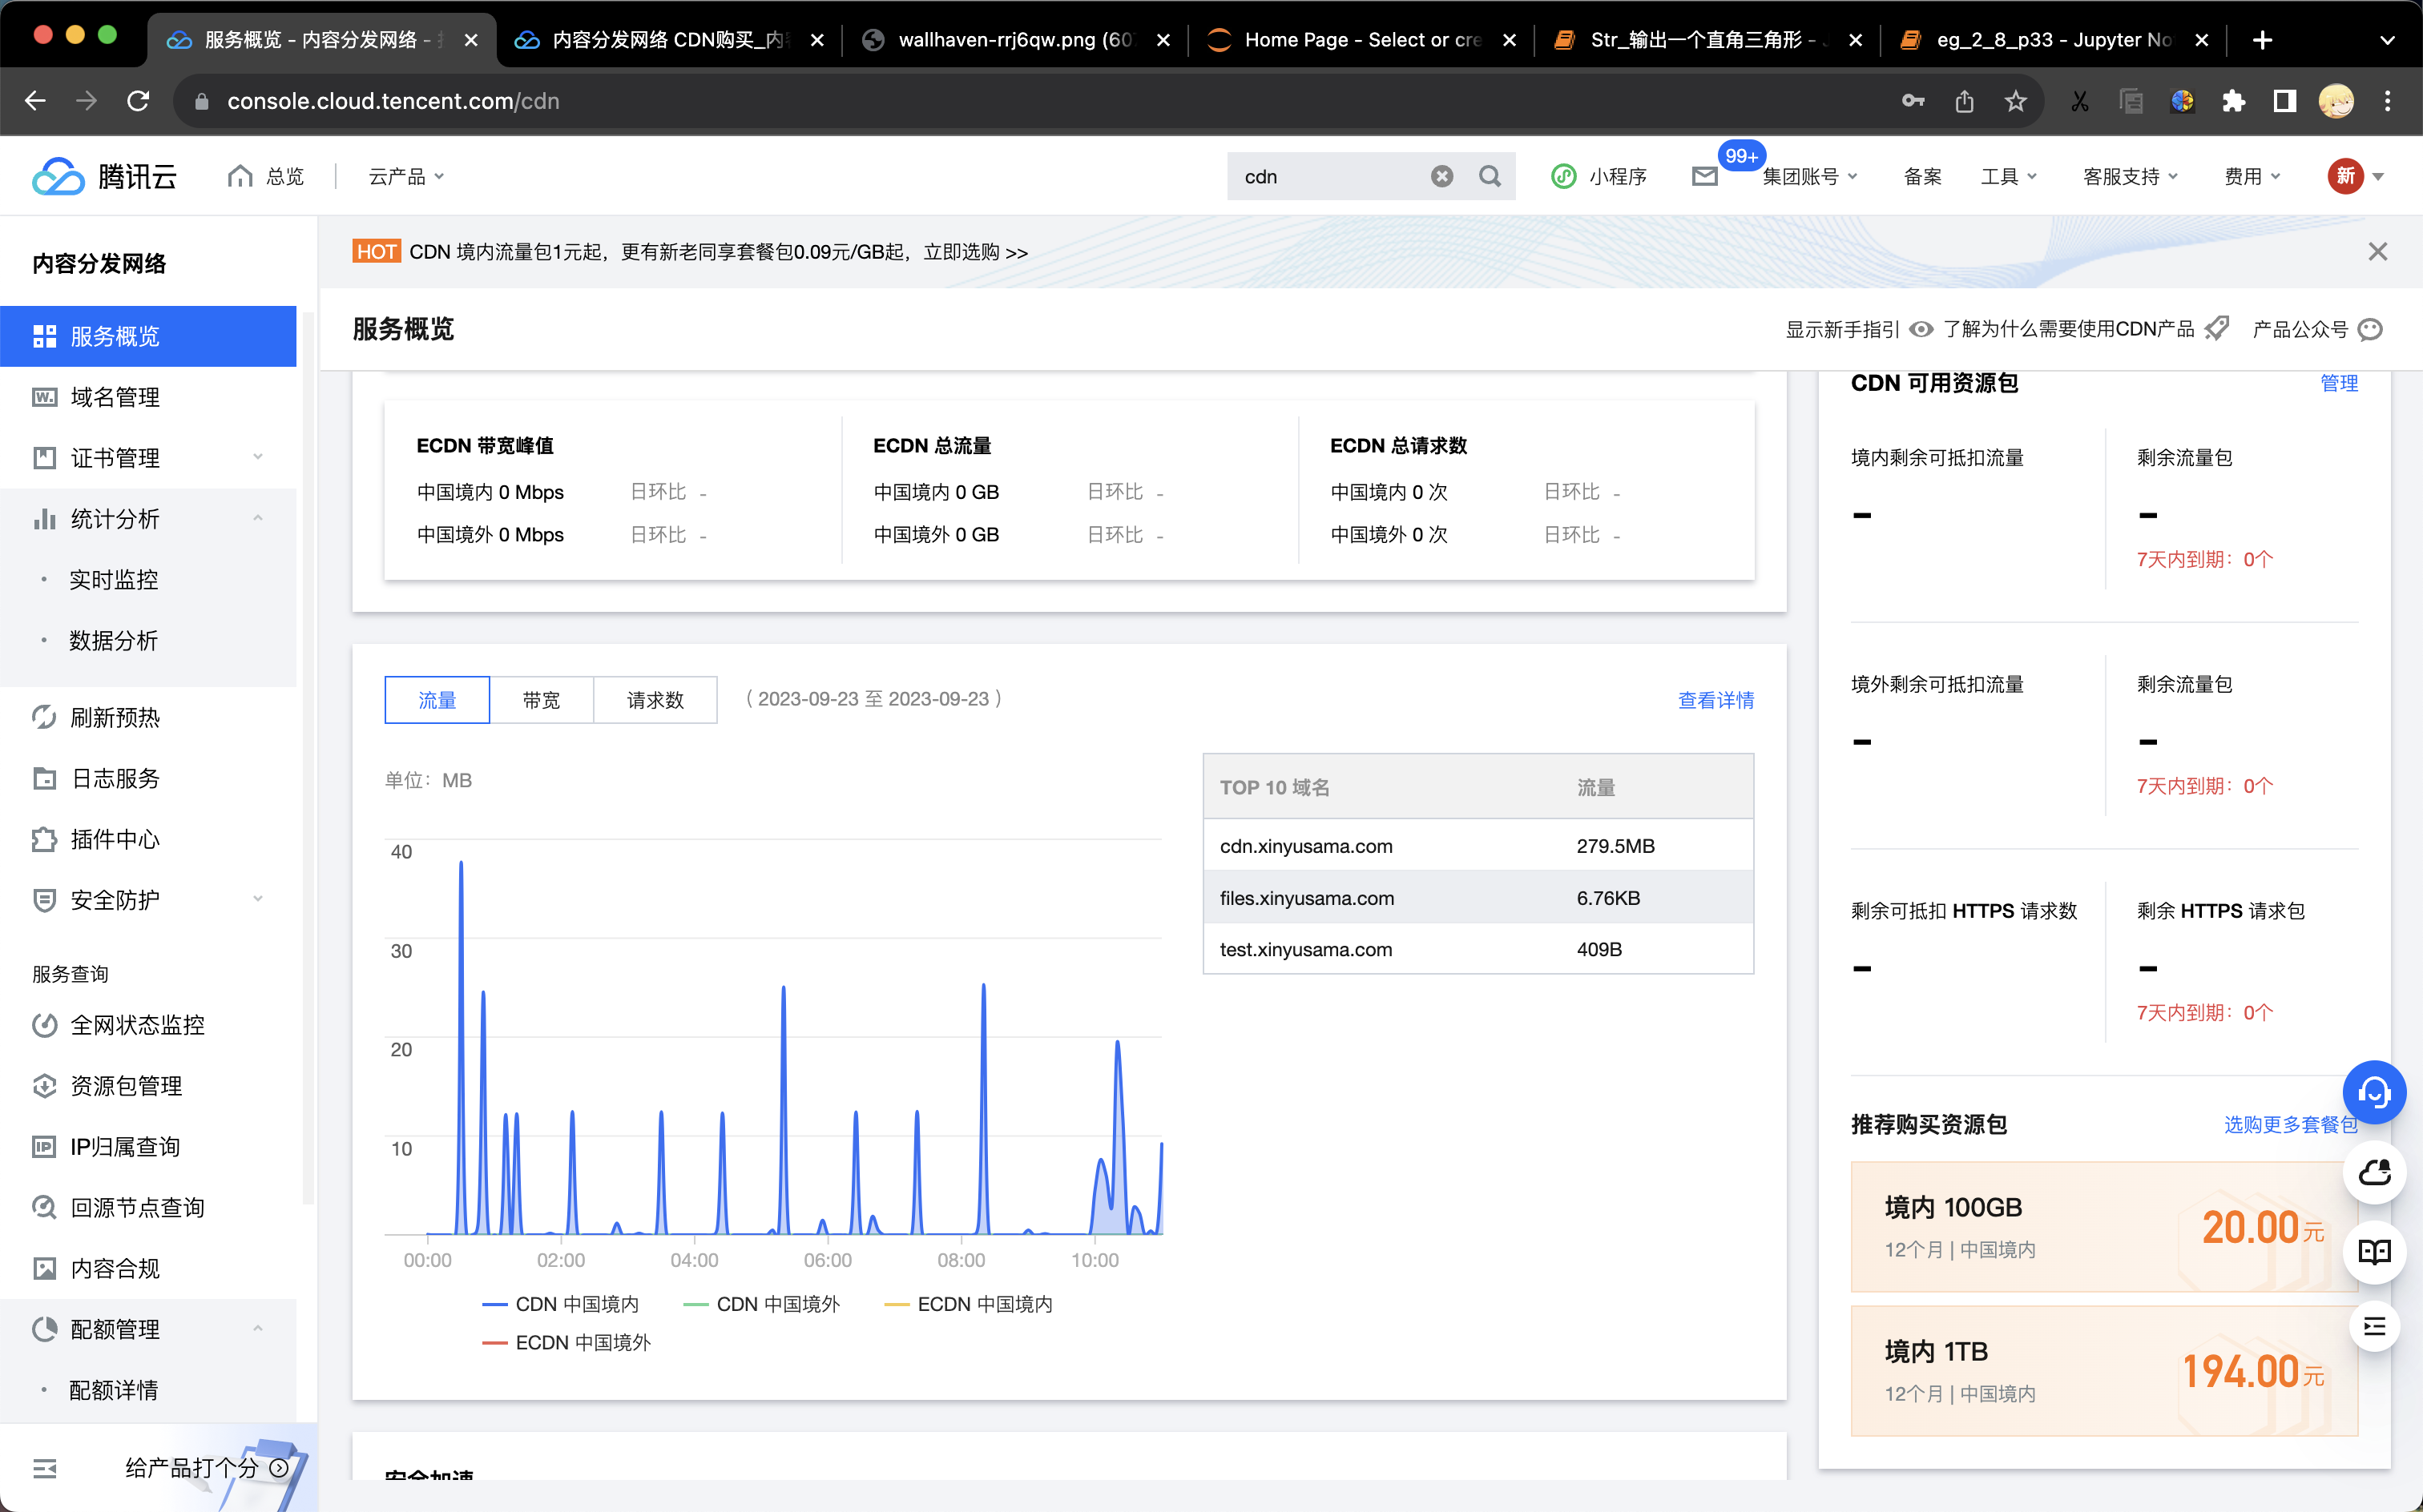This screenshot has width=2423, height=1512.
Task: Reload the page with browser refresh
Action: (138, 100)
